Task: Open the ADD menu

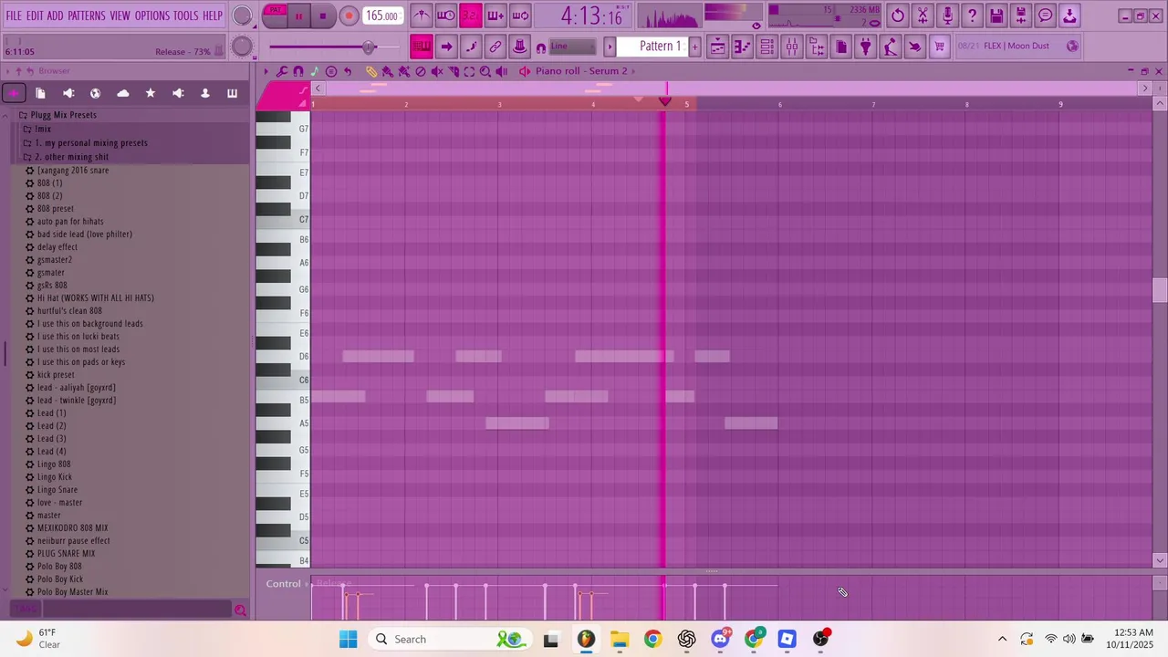Action: (x=56, y=16)
